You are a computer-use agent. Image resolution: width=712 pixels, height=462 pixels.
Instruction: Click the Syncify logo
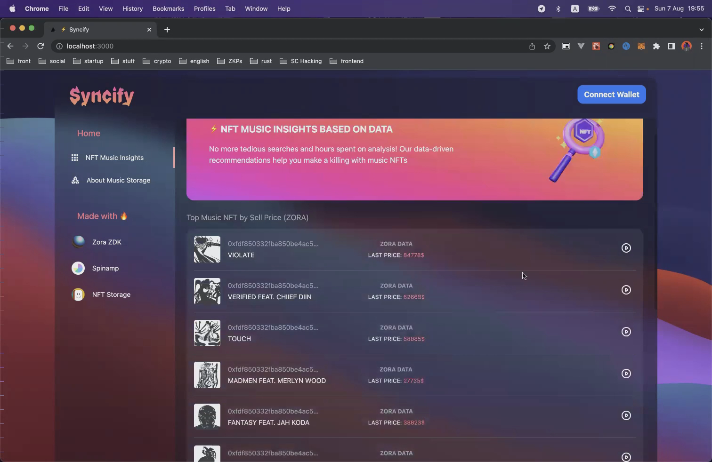[102, 96]
